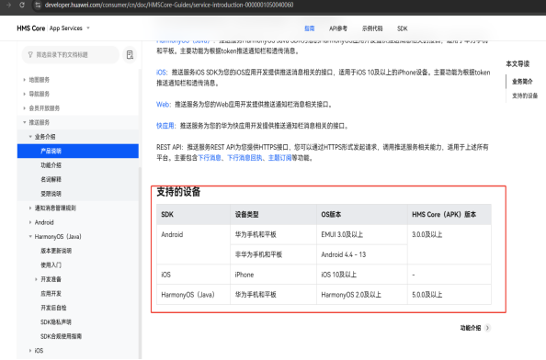Open the App Services dropdown

click(69, 28)
